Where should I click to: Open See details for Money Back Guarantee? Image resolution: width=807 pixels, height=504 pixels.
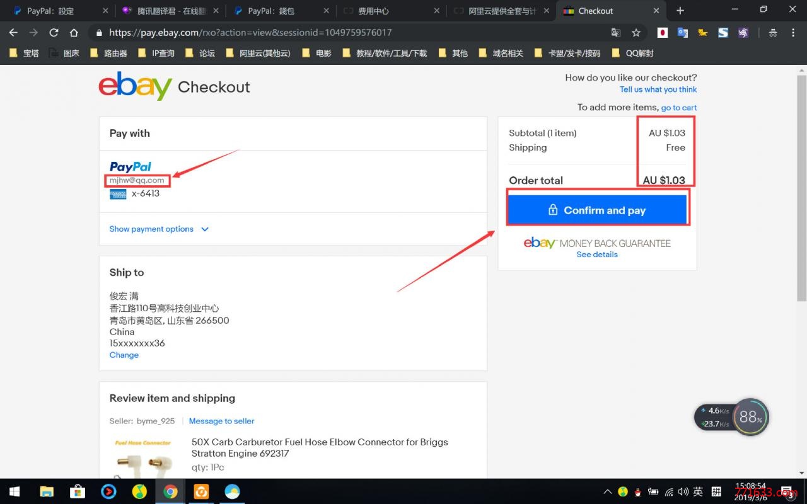click(597, 255)
